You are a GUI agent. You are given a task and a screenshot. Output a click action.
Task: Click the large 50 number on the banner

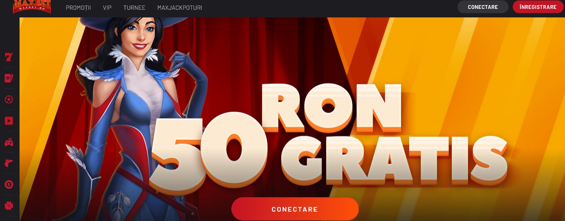[208, 153]
